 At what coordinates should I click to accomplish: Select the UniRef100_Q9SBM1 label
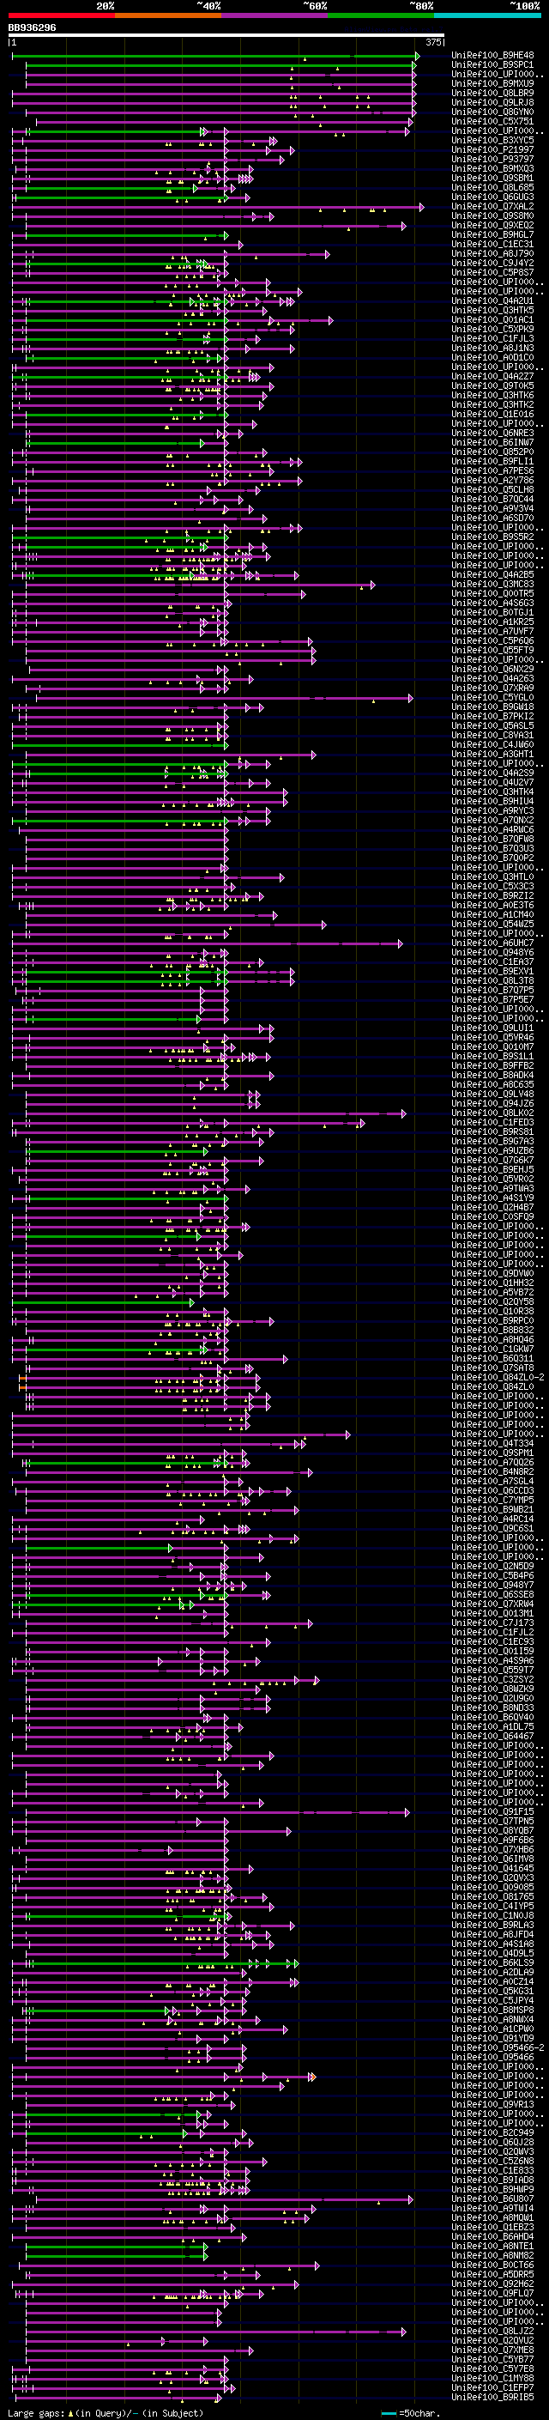click(492, 179)
